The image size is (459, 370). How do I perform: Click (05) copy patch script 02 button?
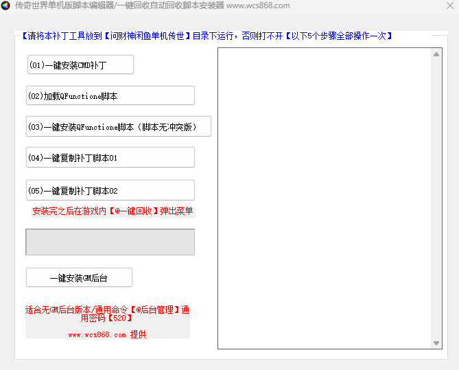[x=110, y=190]
